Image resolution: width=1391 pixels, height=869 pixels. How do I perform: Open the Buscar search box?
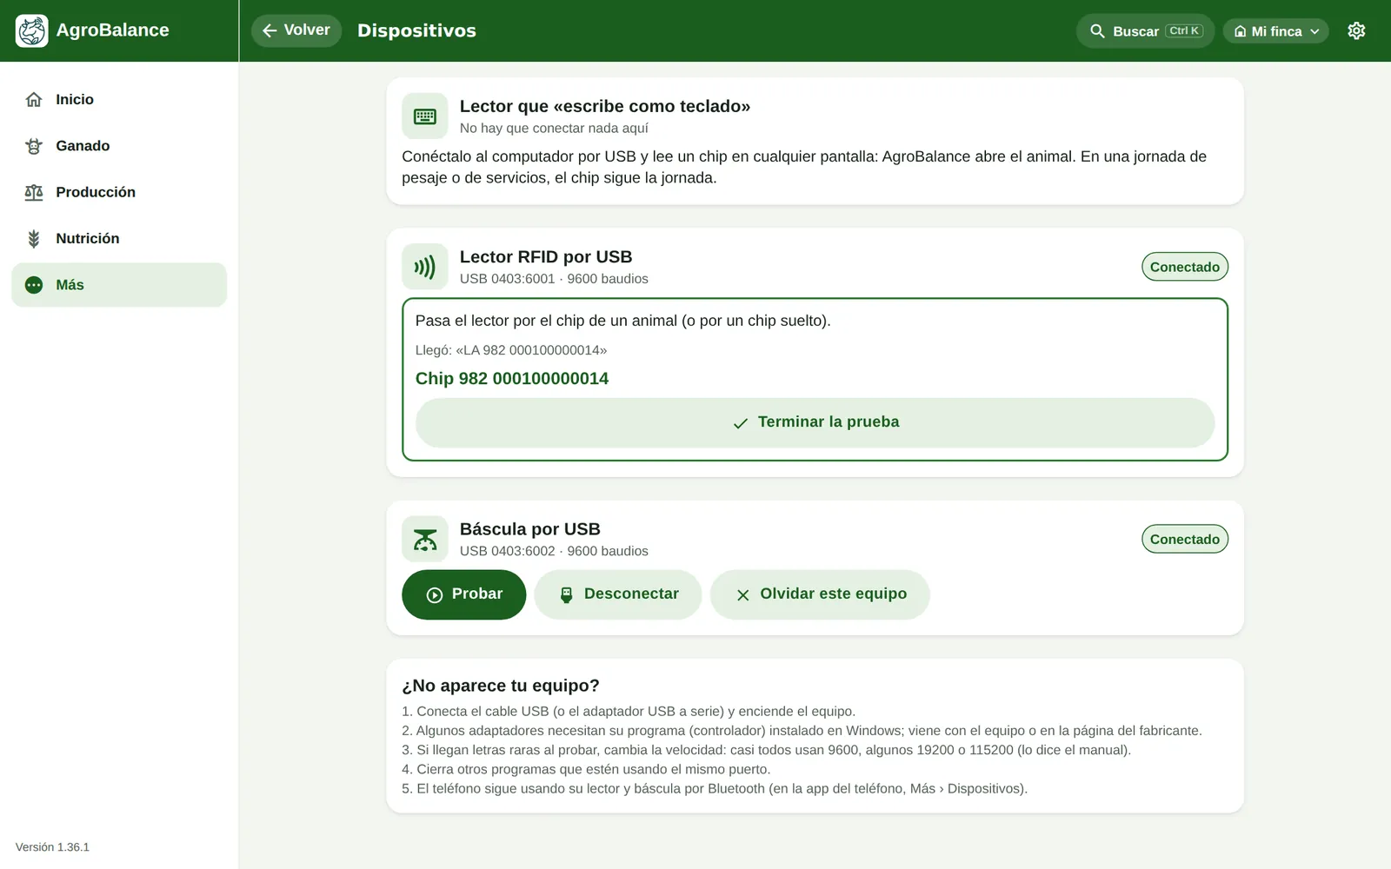1145,30
